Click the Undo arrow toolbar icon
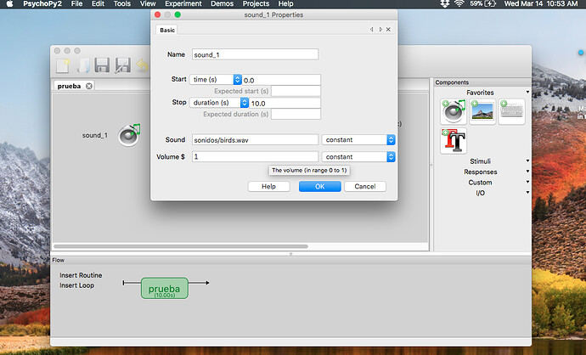 [x=143, y=65]
